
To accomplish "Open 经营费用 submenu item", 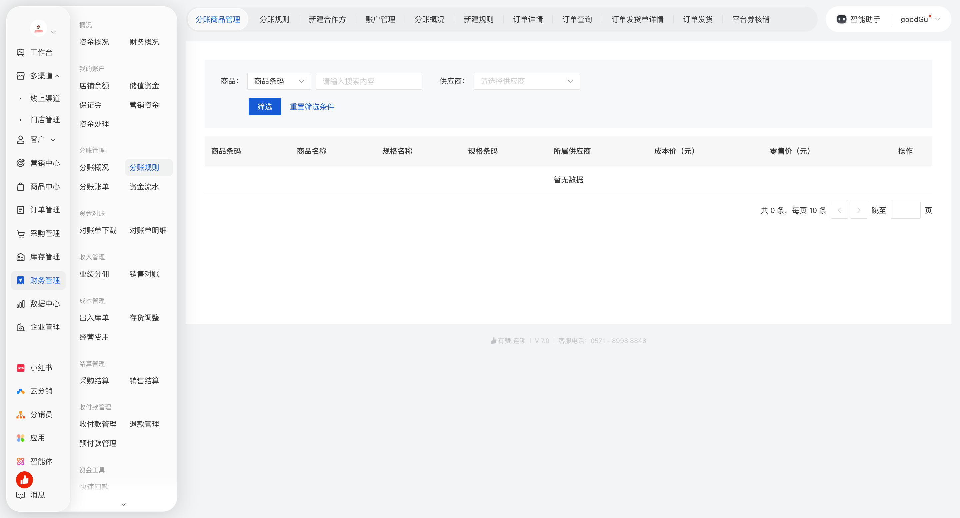I will (x=94, y=337).
